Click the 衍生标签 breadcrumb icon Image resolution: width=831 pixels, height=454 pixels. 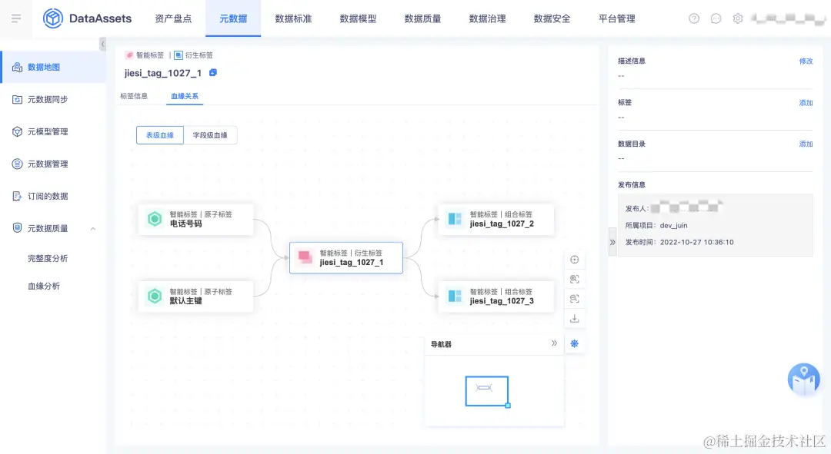(179, 55)
